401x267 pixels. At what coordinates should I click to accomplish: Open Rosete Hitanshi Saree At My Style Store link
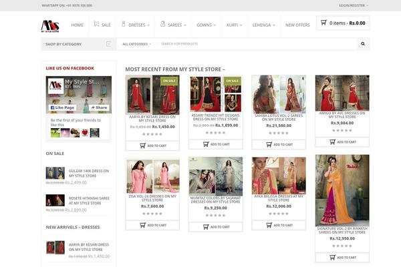pyautogui.click(x=89, y=200)
